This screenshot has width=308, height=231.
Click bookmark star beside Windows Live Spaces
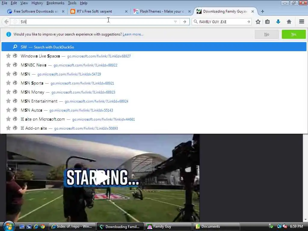[x=8, y=56]
